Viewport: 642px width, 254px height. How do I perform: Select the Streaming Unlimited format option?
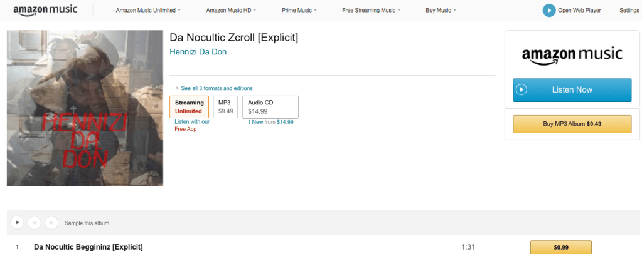tap(189, 106)
